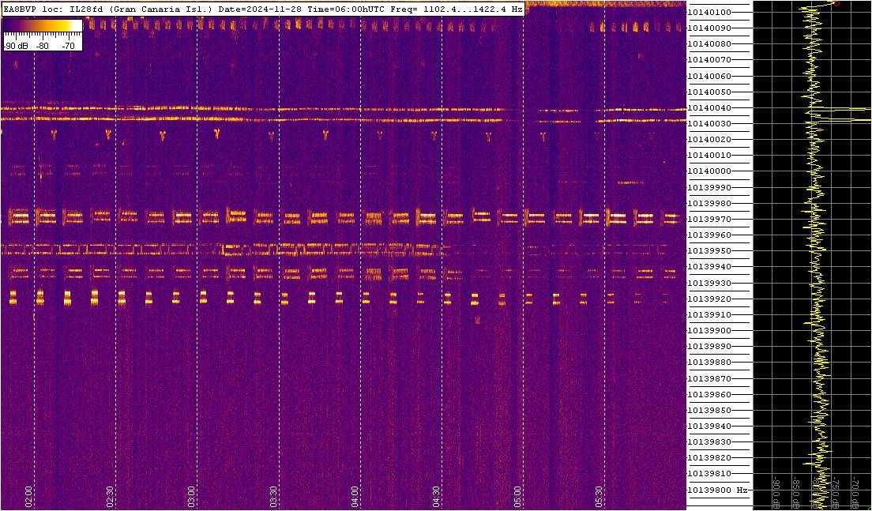Click the '-85.0 dB' spectrum graph label
The height and width of the screenshot is (511, 872).
point(796,491)
